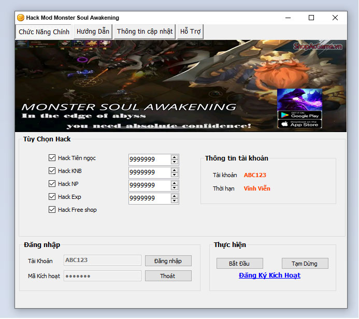
Task: Open the Đăng Ký Kích Hoạt link
Action: [269, 275]
